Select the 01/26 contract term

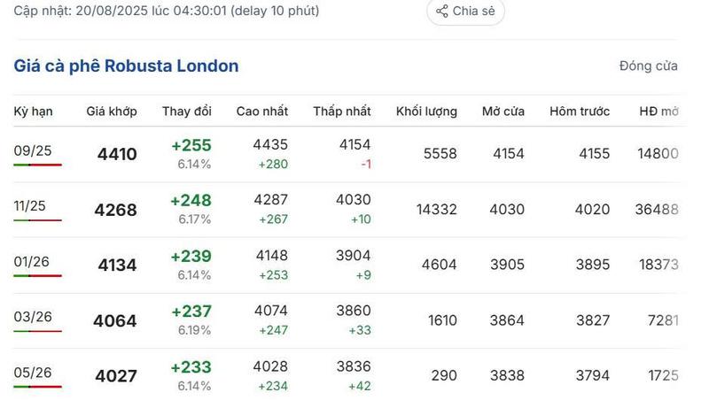[33, 261]
